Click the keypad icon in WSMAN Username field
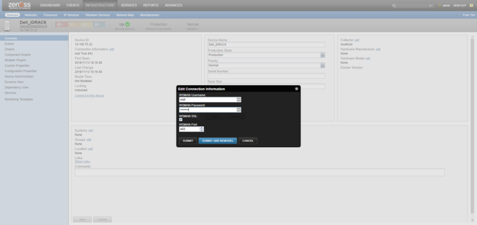 pyautogui.click(x=239, y=99)
